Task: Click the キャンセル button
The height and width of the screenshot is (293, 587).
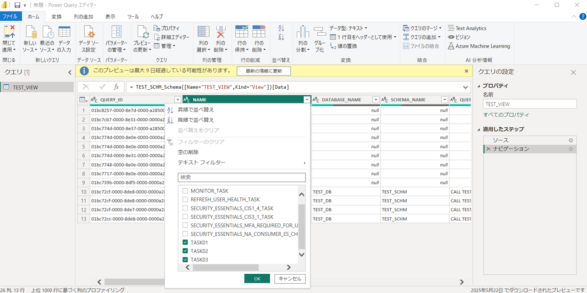Action: click(x=290, y=279)
